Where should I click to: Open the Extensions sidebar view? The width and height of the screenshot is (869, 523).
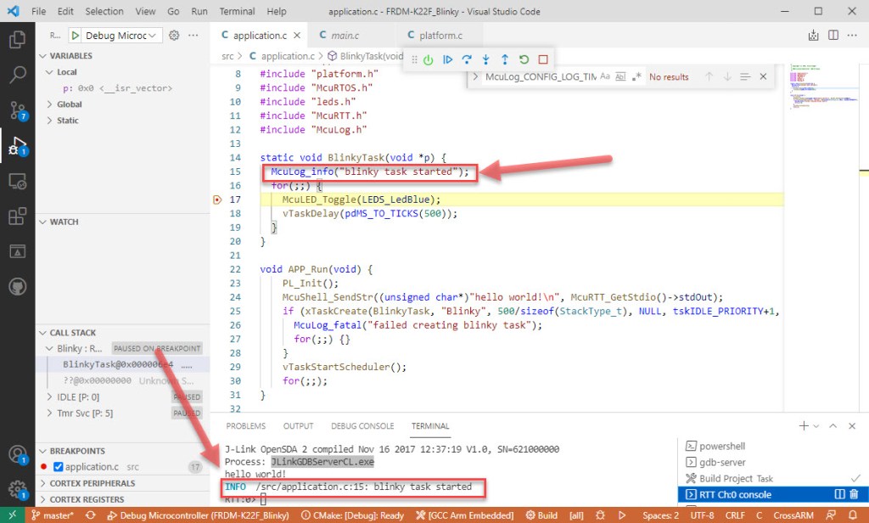17,217
